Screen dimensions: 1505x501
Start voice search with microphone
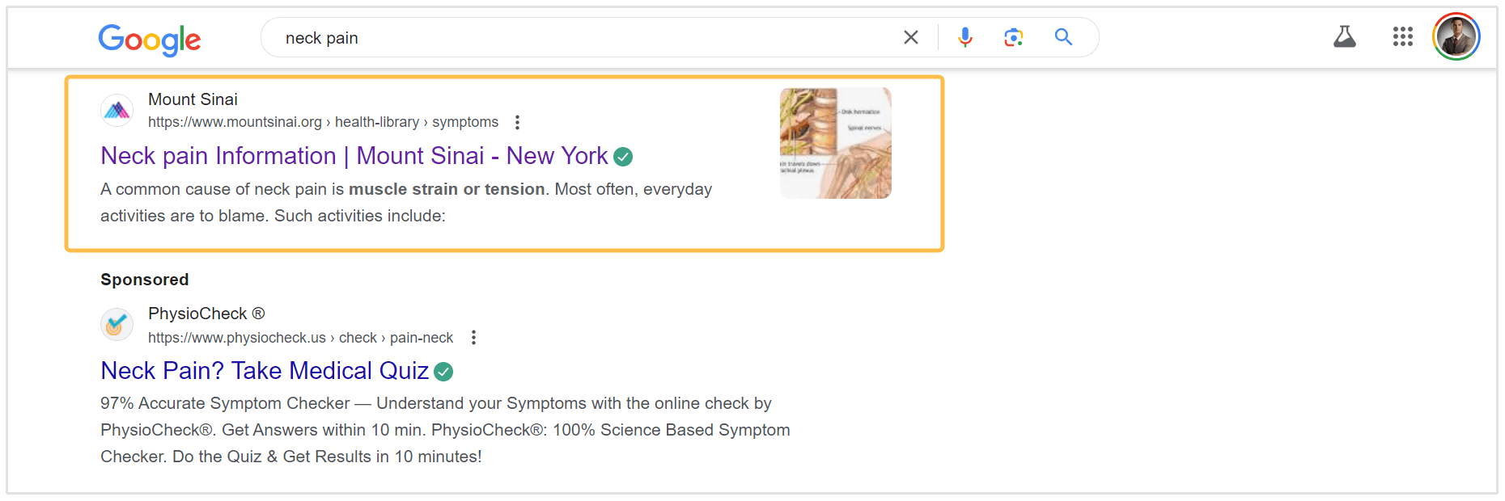(x=964, y=37)
